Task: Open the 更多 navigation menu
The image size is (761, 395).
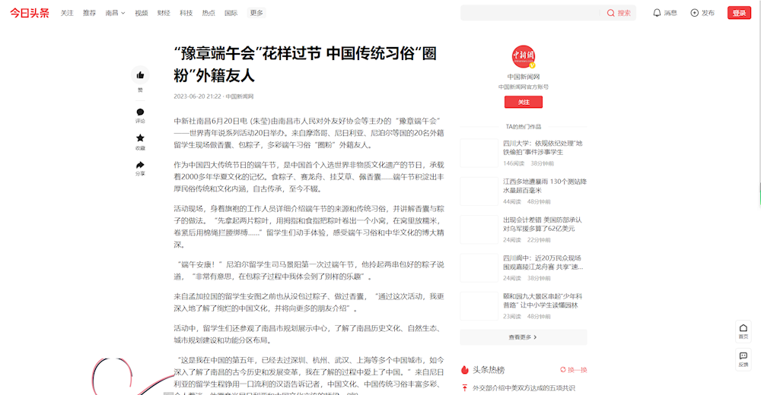Action: point(256,13)
